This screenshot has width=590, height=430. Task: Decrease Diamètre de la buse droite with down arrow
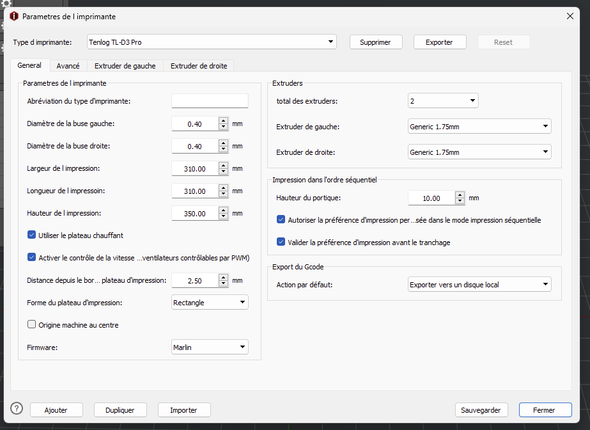(224, 149)
